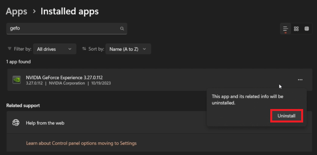Switch to tiles view layout
Image resolution: width=317 pixels, height=155 pixels.
pos(307,29)
